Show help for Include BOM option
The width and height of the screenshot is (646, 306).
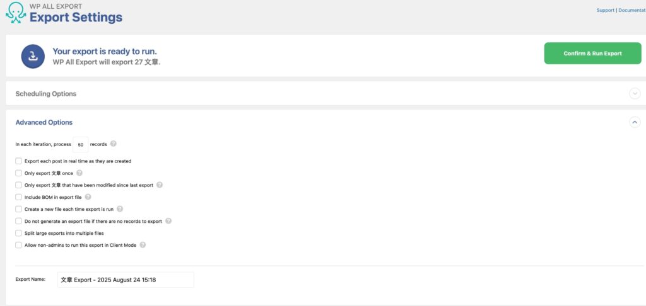pyautogui.click(x=88, y=197)
